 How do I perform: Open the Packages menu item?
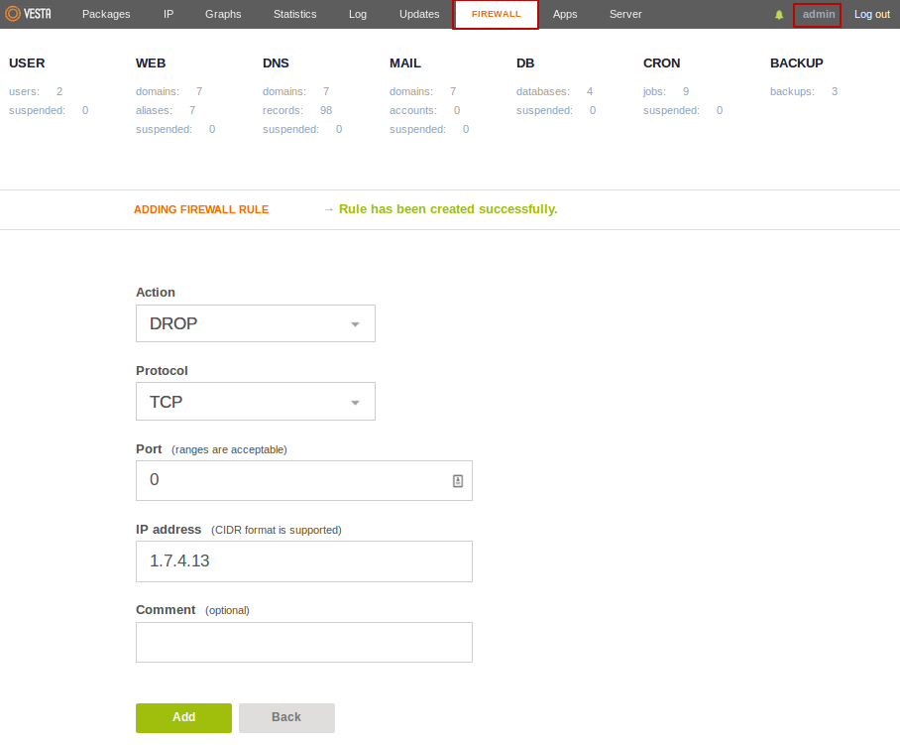click(106, 15)
